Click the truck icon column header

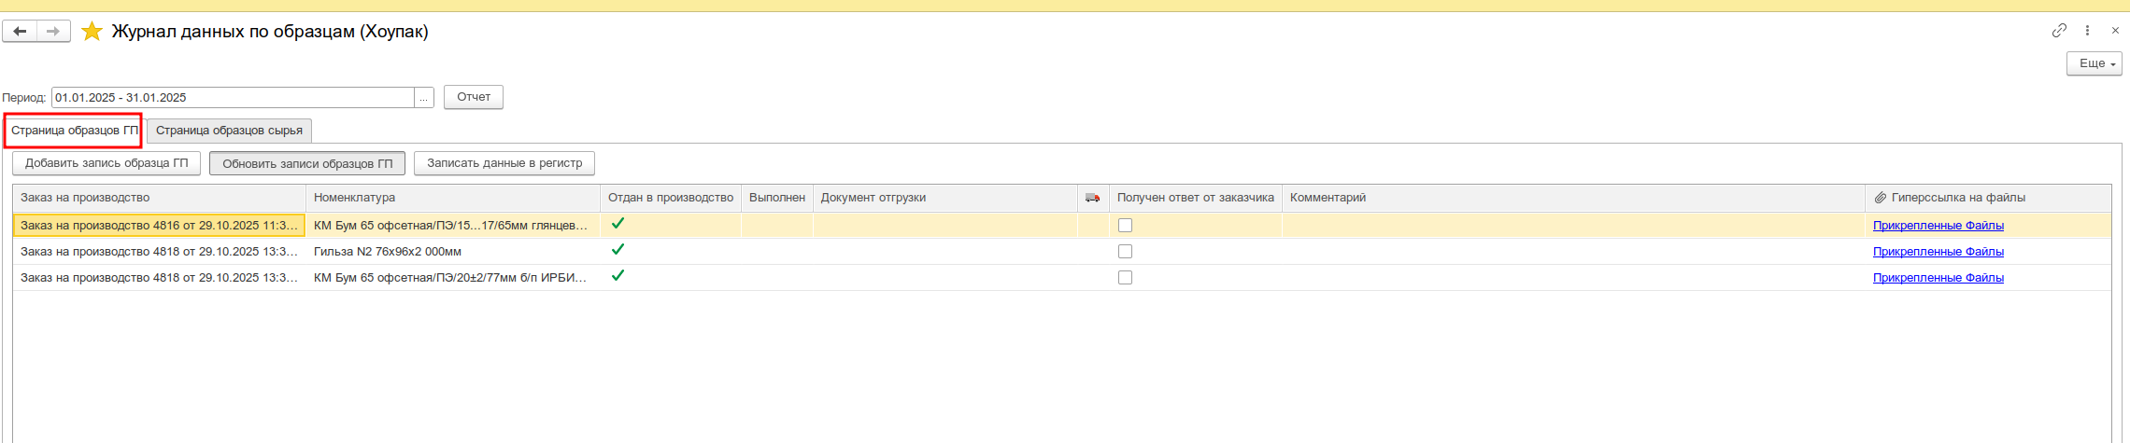[1092, 198]
